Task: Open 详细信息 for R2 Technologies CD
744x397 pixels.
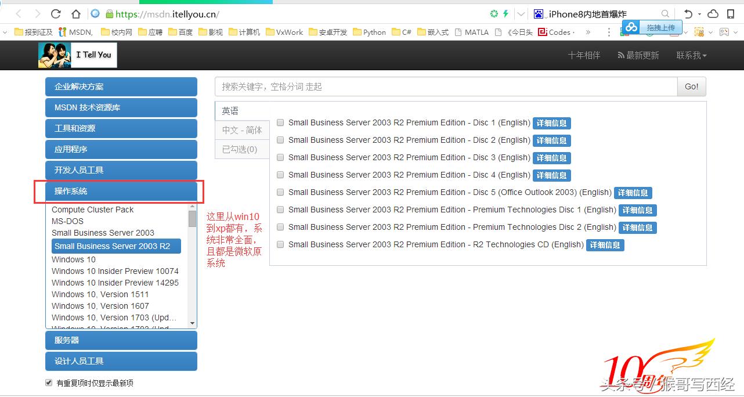Action: (x=605, y=245)
